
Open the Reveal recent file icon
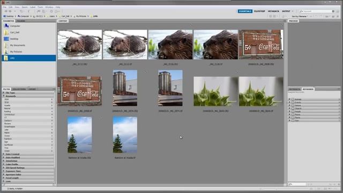click(21, 11)
